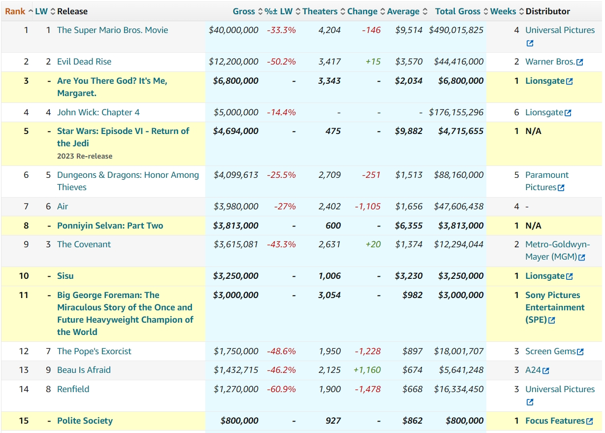Select the Release column header
The image size is (605, 433).
pyautogui.click(x=72, y=11)
